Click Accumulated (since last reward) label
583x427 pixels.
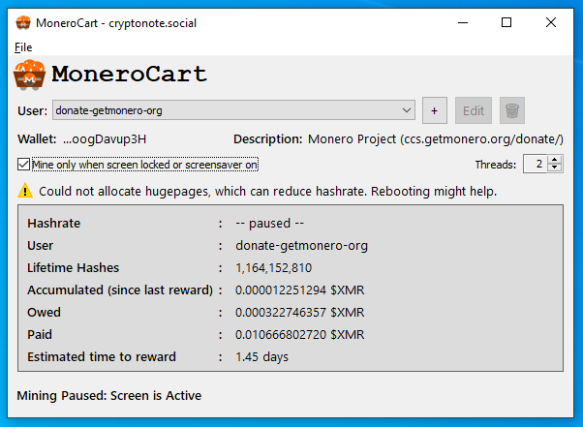coord(120,290)
